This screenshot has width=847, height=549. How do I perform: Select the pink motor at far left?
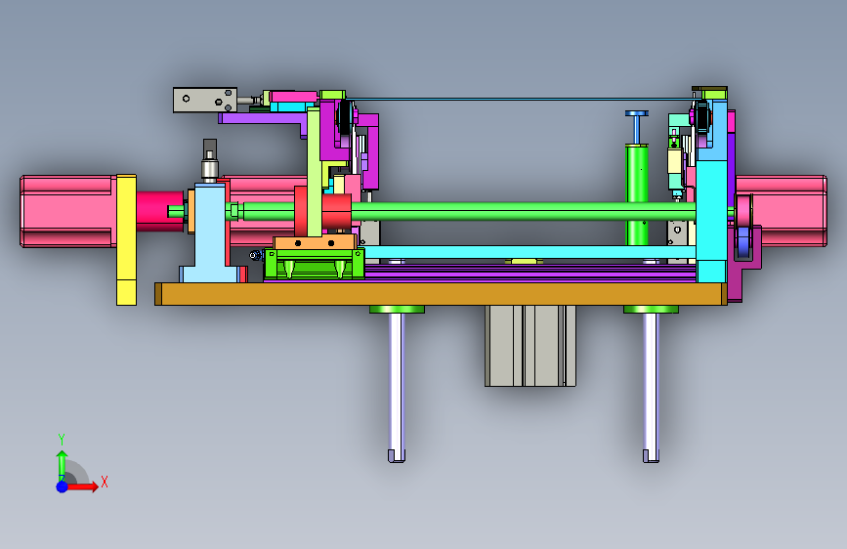pyautogui.click(x=67, y=211)
